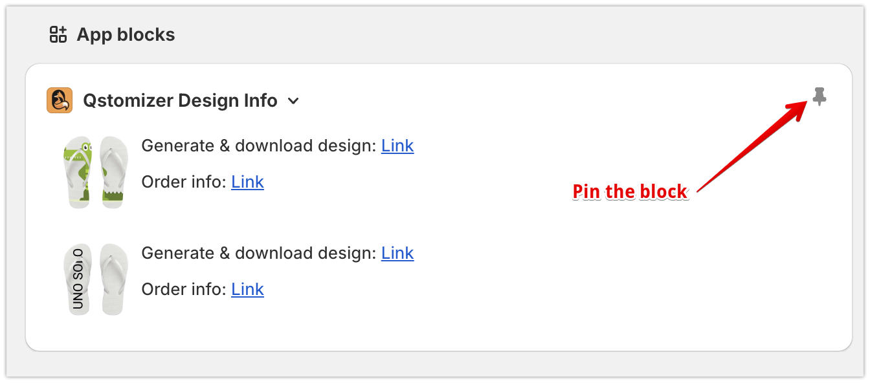Click plain white sandal beside crocodile sandal
This screenshot has width=870, height=383.
coord(113,172)
